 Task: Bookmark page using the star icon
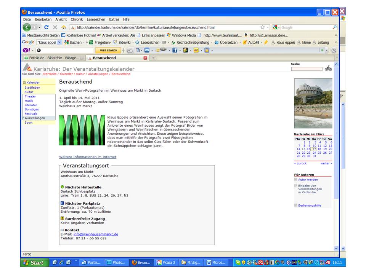point(262,27)
